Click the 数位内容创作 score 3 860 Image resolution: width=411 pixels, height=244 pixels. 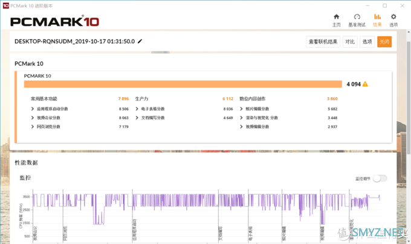pyautogui.click(x=332, y=98)
